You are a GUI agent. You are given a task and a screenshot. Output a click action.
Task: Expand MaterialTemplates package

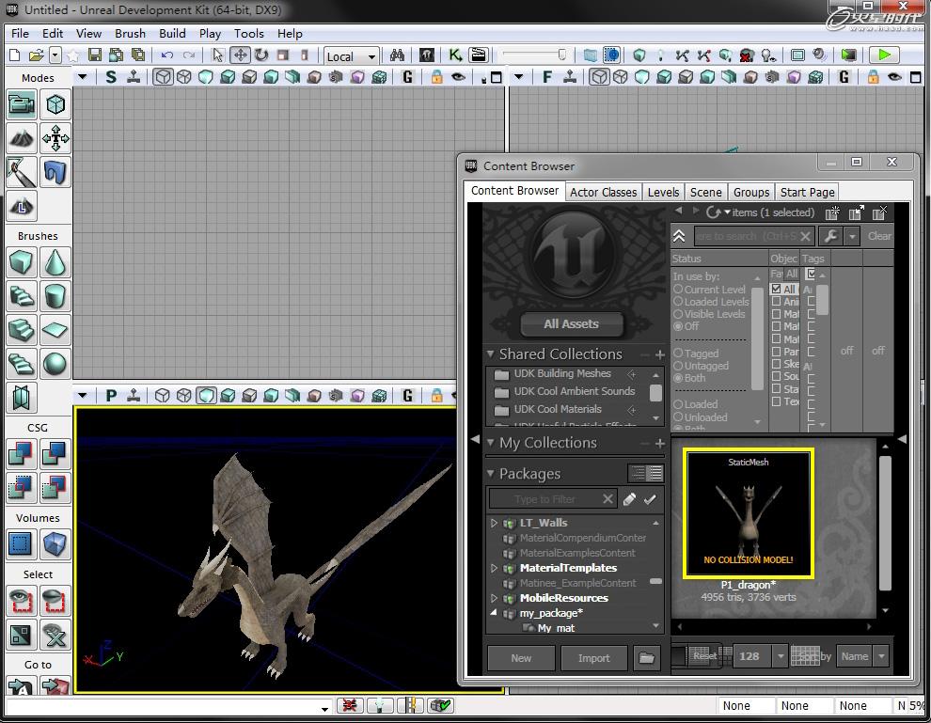(494, 568)
